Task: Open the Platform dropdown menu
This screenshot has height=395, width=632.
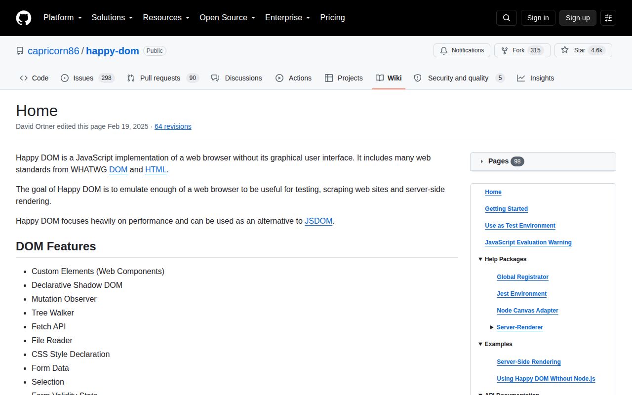Action: point(63,18)
